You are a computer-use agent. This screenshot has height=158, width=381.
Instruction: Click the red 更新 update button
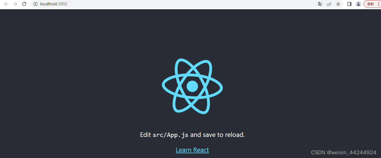pyautogui.click(x=371, y=4)
